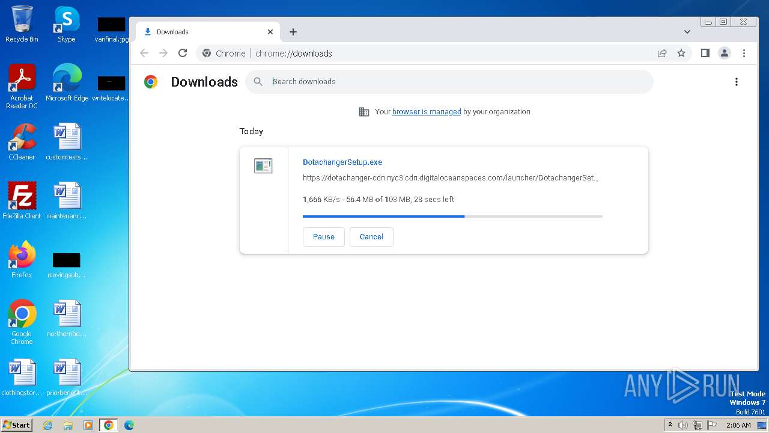The image size is (769, 433).
Task: Select the Acrobat Reader DC shortcut
Action: click(x=22, y=87)
